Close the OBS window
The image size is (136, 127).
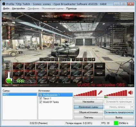[131, 4]
